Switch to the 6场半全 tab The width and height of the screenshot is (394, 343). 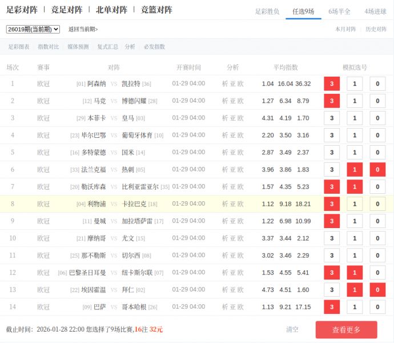pos(339,11)
